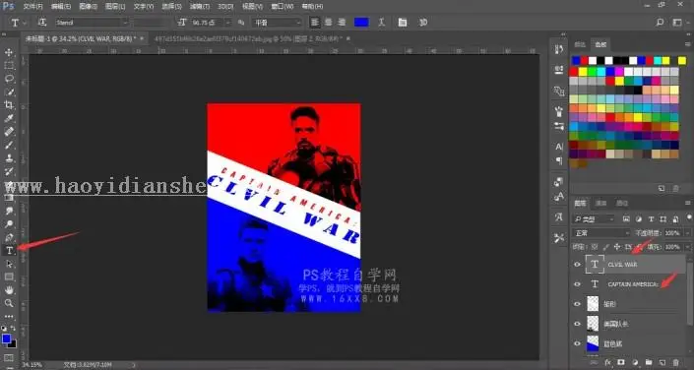The height and width of the screenshot is (370, 694).
Task: Open the layer blend mode dropdown
Action: (x=601, y=233)
